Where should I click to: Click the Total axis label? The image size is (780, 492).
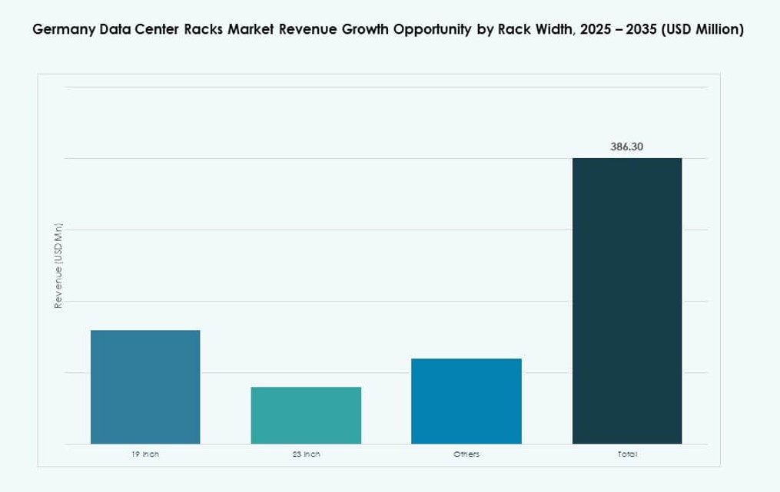[x=626, y=454]
